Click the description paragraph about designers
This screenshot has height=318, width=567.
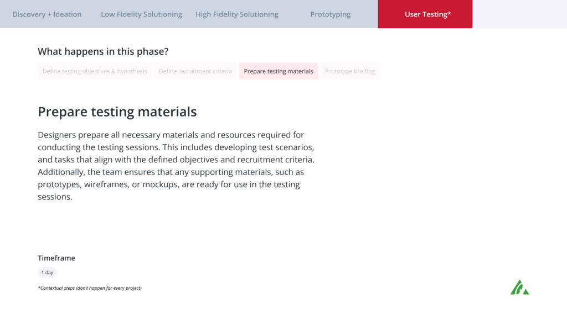point(176,166)
